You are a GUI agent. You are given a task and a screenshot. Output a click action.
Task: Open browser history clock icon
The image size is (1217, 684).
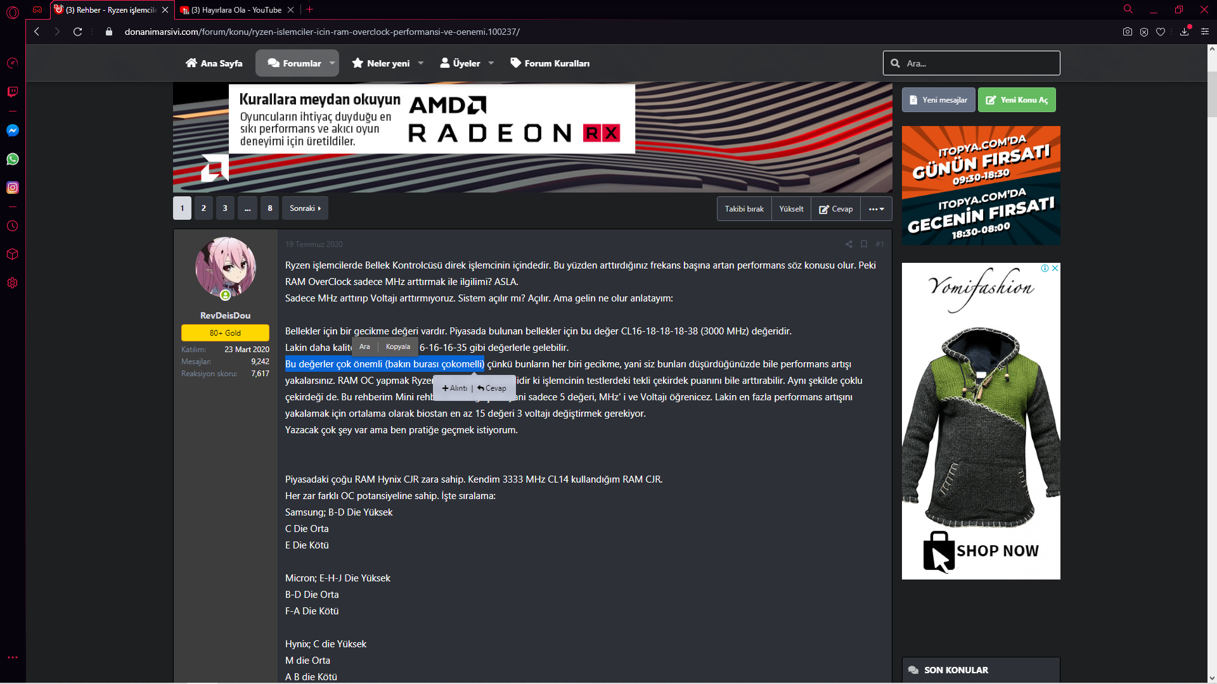pos(12,226)
